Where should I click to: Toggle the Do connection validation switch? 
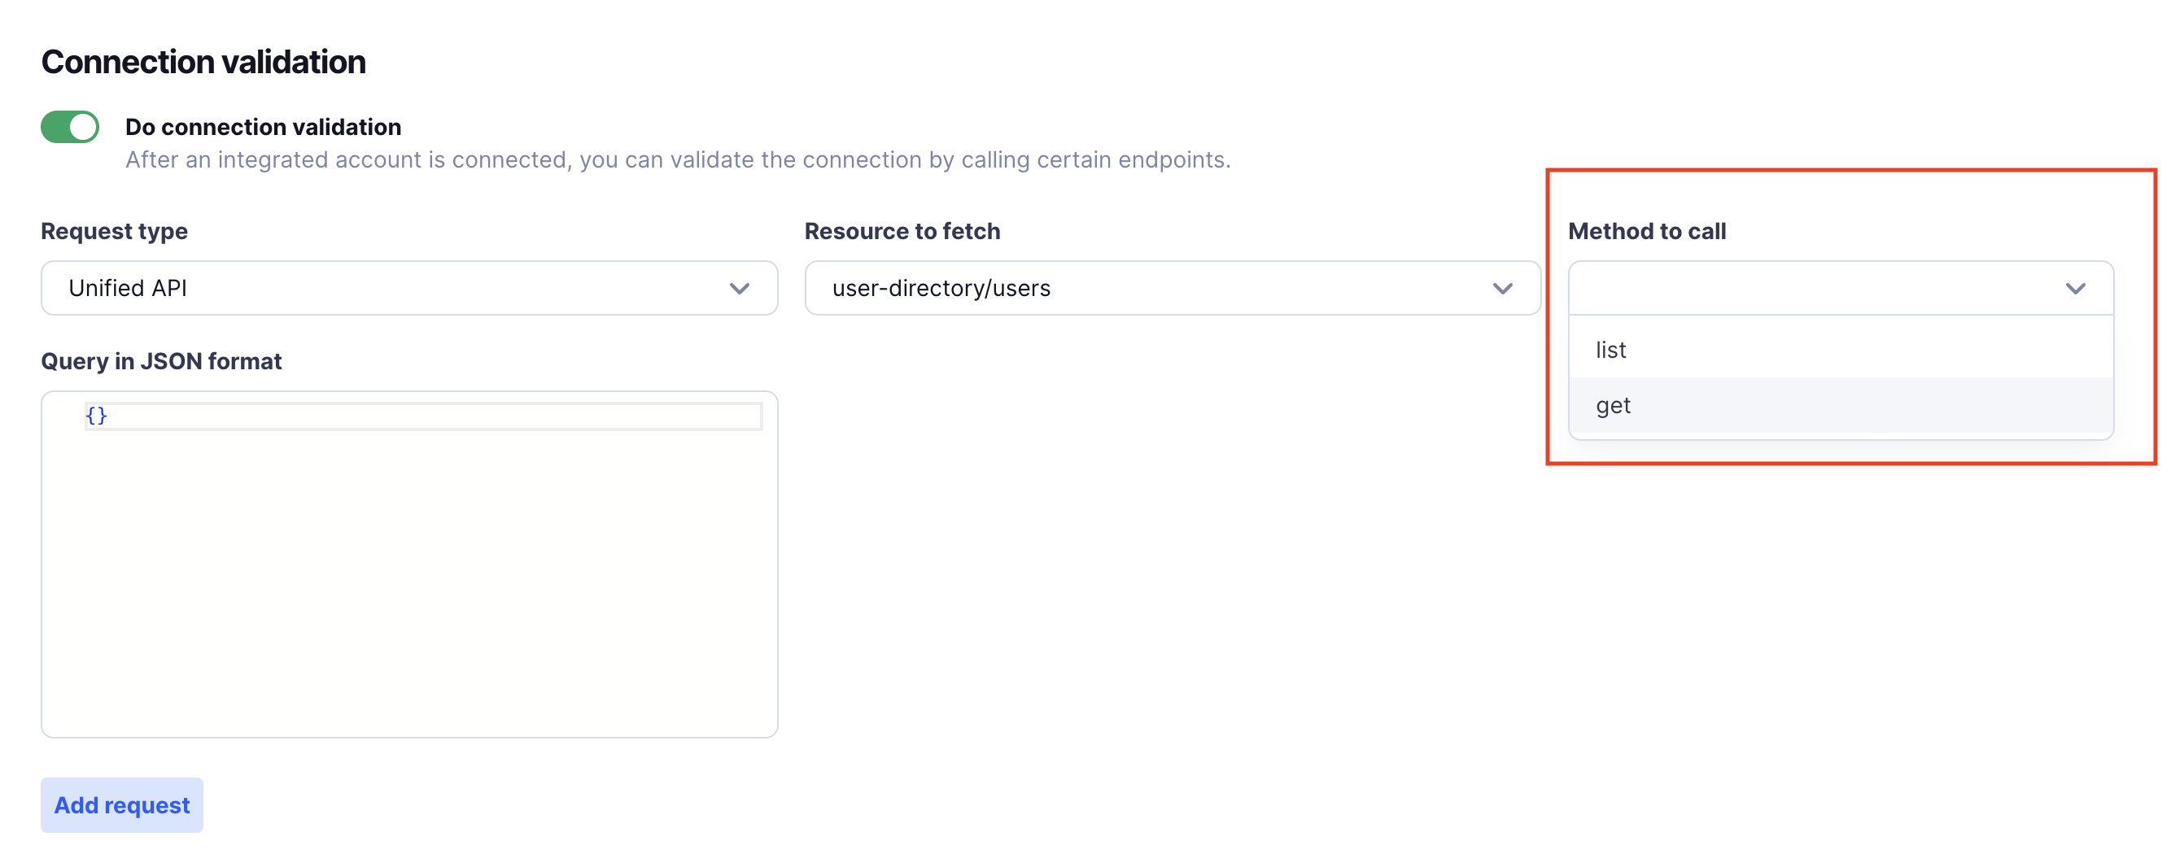[70, 127]
